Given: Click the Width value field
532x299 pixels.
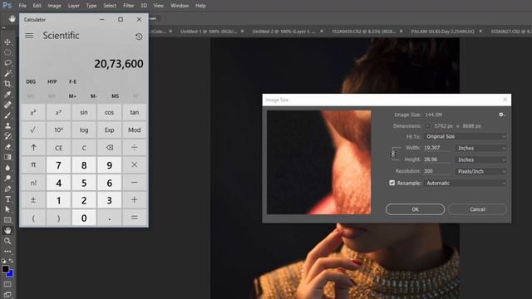Looking at the screenshot, I should [x=437, y=148].
